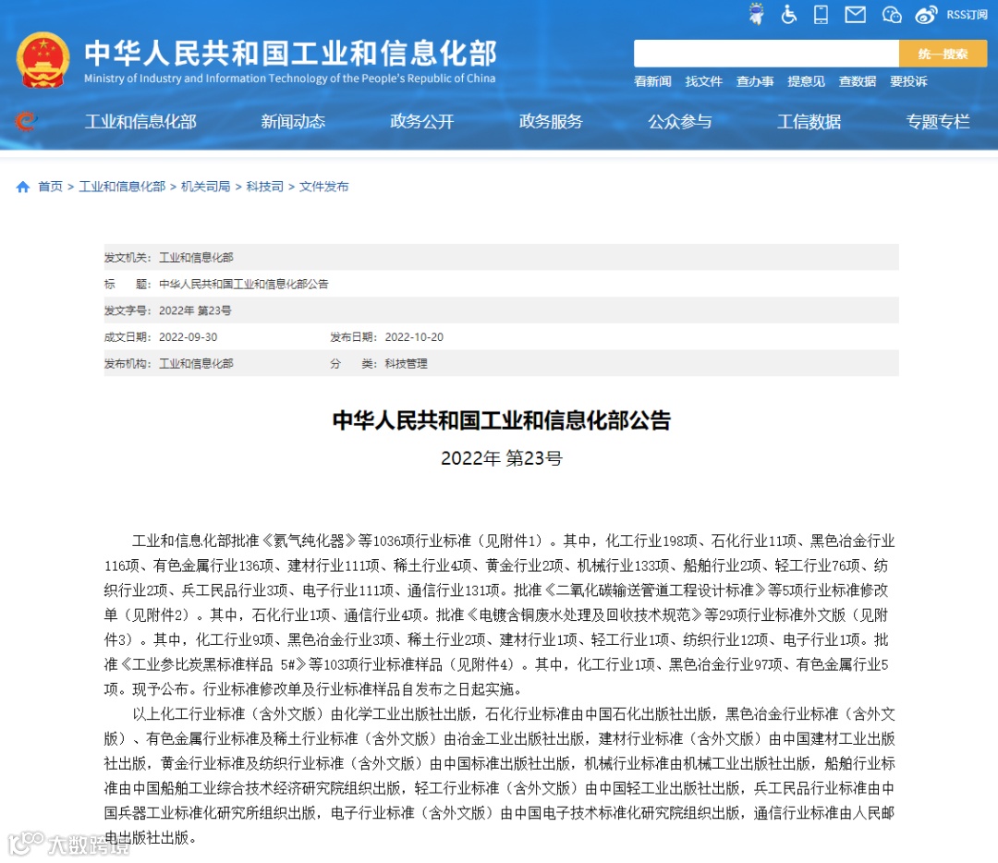Open the 专题专栏 menu item

pos(938,121)
